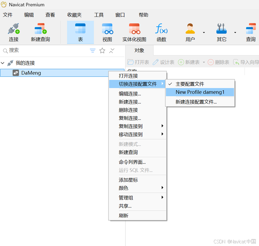Open the Help (帮助) menu
Viewport: 259px width, 246px height.
143,15
